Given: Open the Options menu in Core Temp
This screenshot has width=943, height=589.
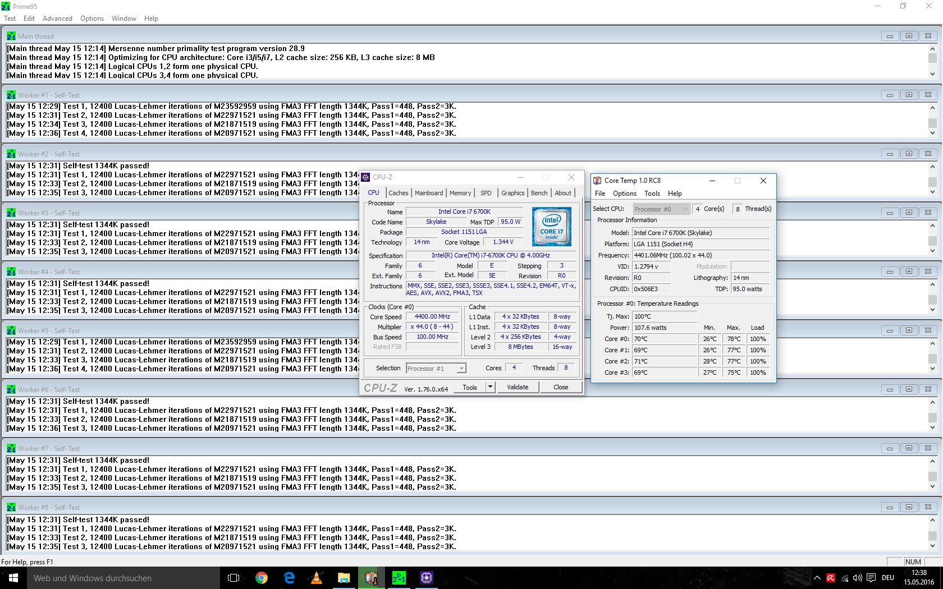Looking at the screenshot, I should tap(625, 194).
